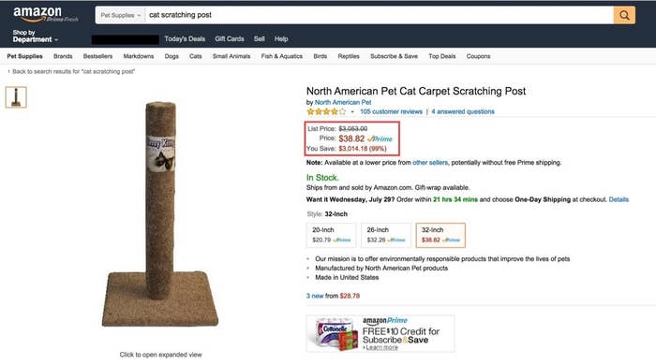The height and width of the screenshot is (364, 656).
Task: Click the cat scratching post search field
Action: (x=379, y=15)
